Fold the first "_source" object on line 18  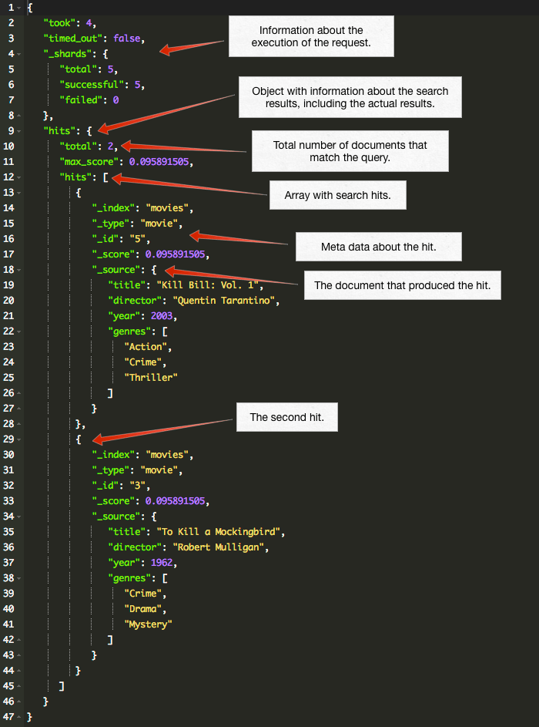point(19,270)
